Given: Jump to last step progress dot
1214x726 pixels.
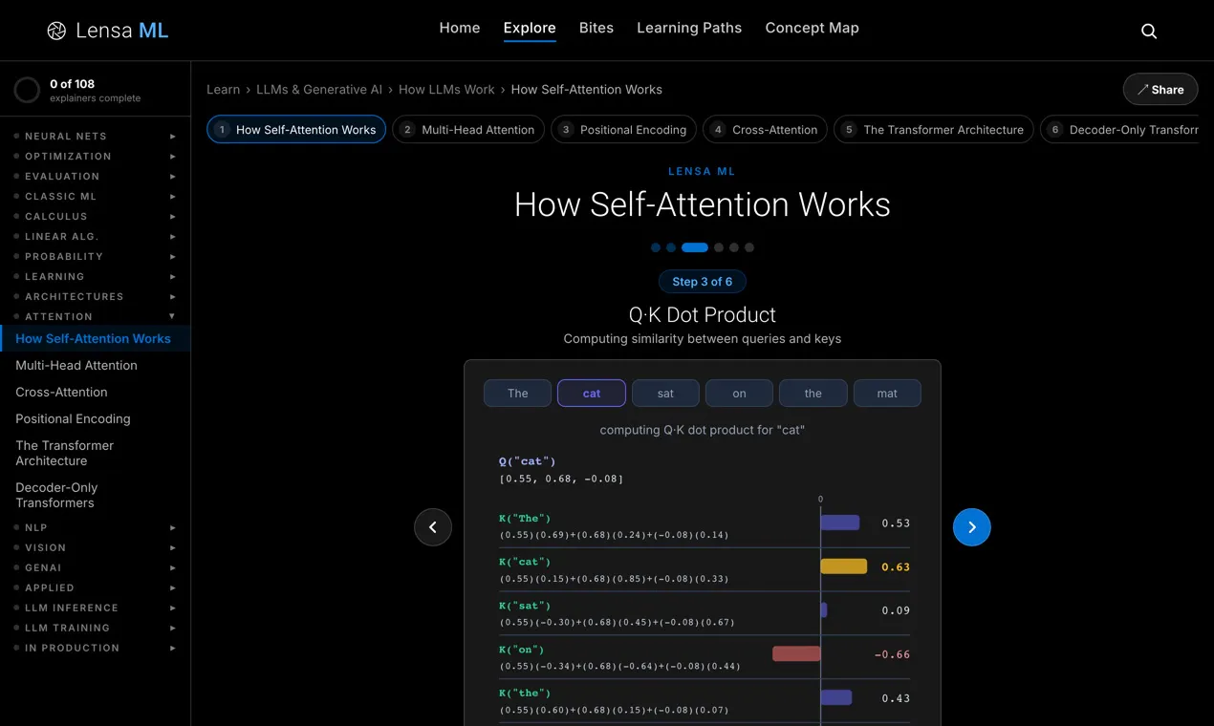Looking at the screenshot, I should (749, 247).
